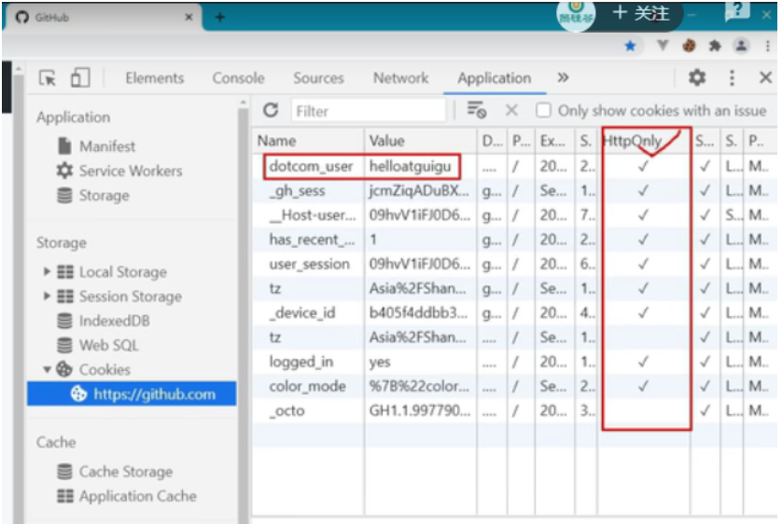Image resolution: width=782 pixels, height=524 pixels.
Task: Enable Only show cookies with an issue
Action: (543, 110)
